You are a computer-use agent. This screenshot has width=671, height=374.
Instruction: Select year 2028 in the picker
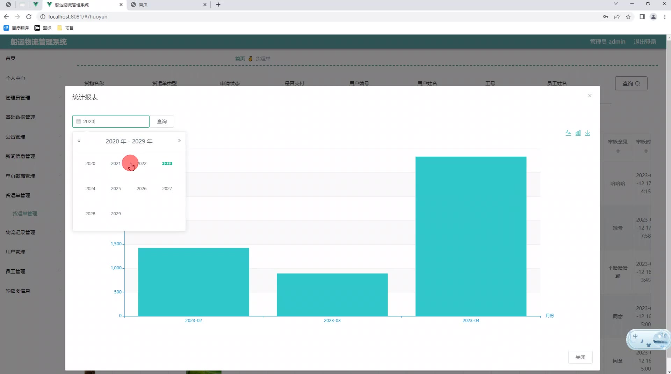point(90,214)
